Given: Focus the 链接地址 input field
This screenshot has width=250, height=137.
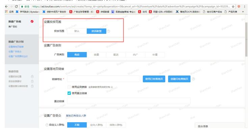Looking at the screenshot, I should (x=104, y=79).
